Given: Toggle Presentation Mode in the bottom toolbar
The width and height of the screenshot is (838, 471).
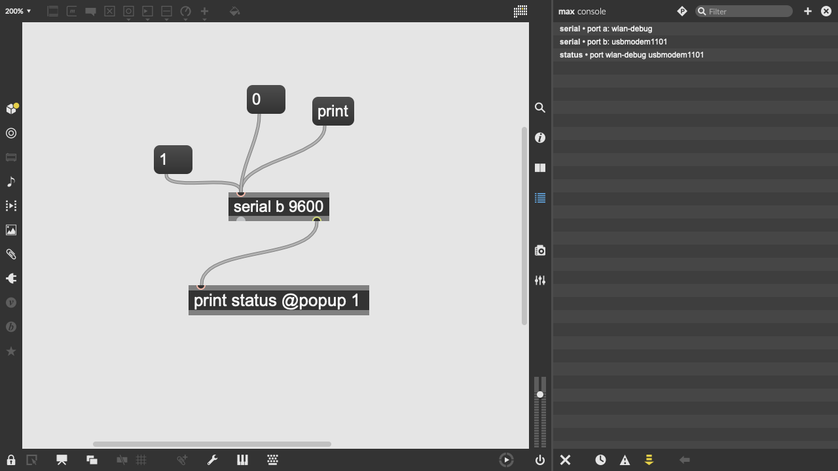Looking at the screenshot, I should (x=62, y=460).
